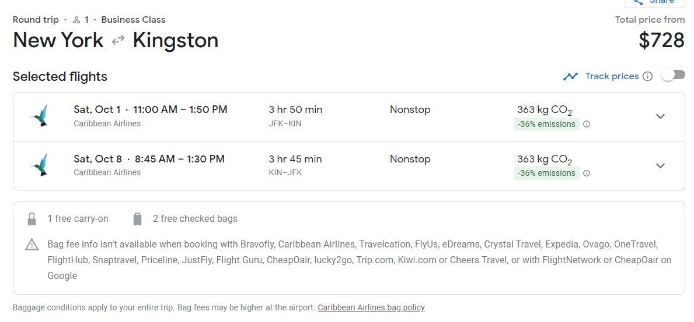Click the checked bags suitcase icon
The image size is (694, 322).
click(137, 219)
